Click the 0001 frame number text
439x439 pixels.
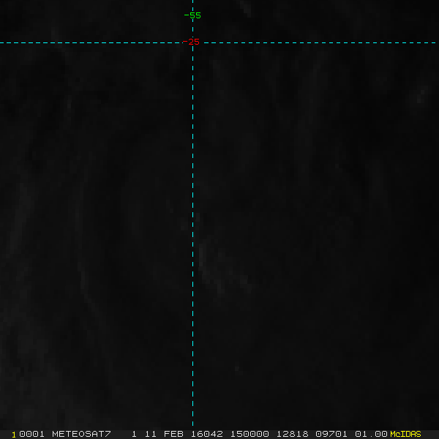31,434
